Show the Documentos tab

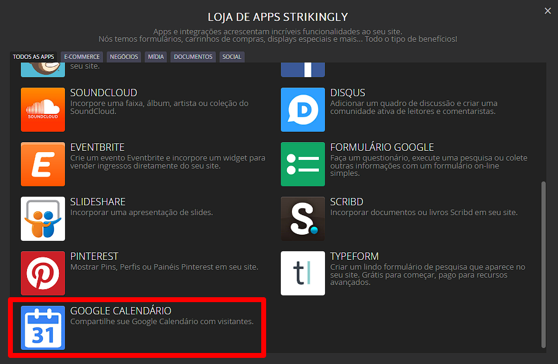193,57
